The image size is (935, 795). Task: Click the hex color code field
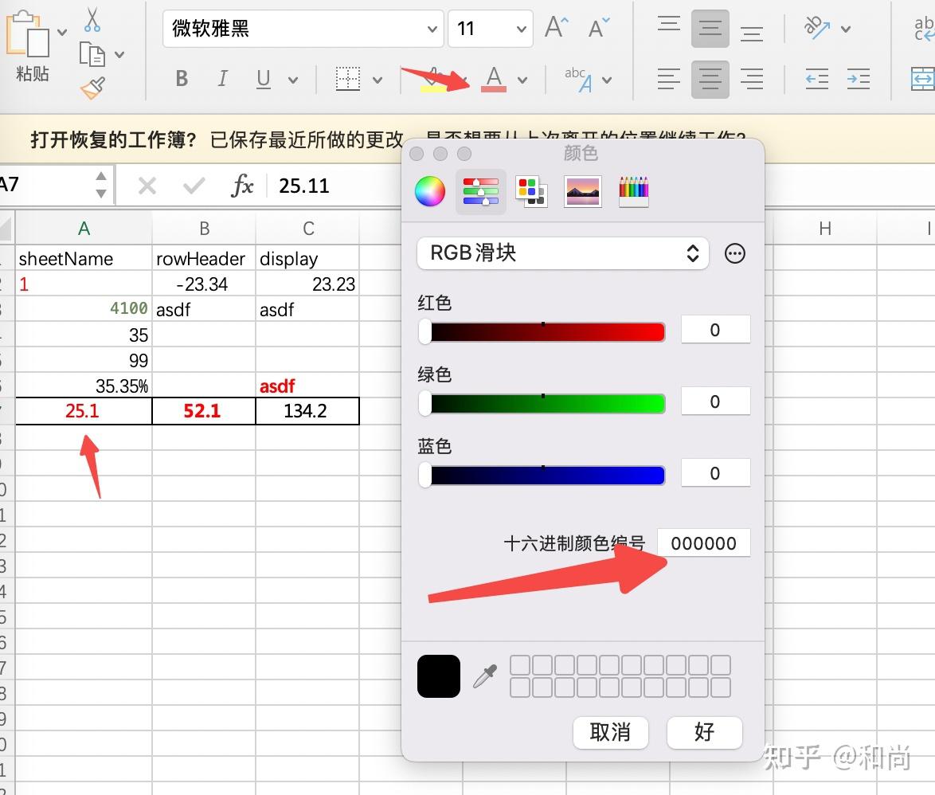coord(703,543)
